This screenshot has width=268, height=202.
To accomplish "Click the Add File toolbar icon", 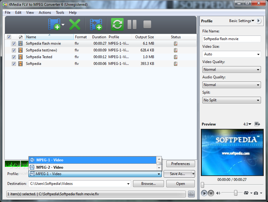I will tap(54, 24).
